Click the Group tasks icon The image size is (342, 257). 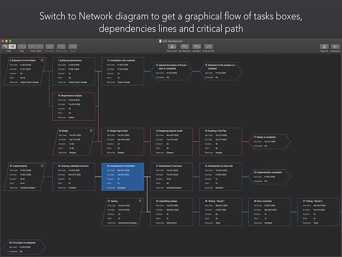pos(73,46)
